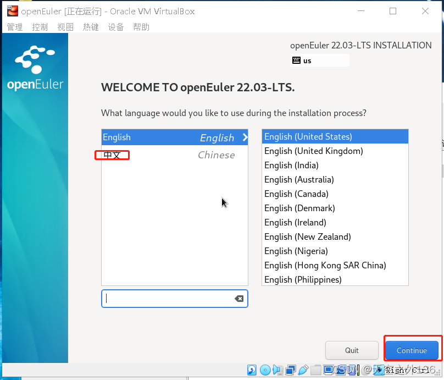Select English (Denmark) locale
This screenshot has height=380, width=444.
click(335, 208)
